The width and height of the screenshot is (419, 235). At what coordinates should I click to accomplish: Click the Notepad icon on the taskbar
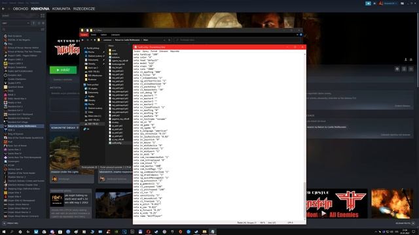(212, 232)
